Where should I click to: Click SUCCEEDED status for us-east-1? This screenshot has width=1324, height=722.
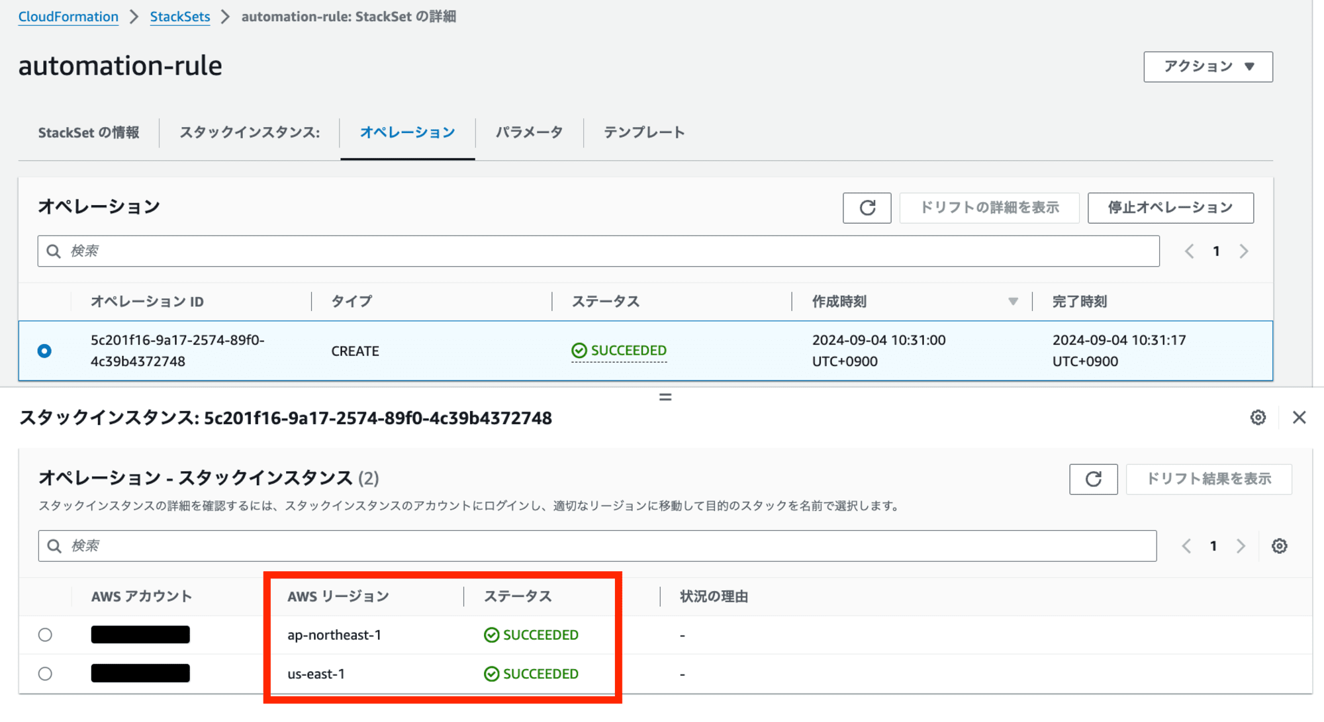point(531,674)
